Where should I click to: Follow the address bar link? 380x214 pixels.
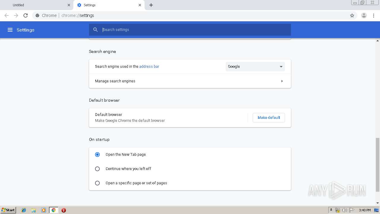149,67
